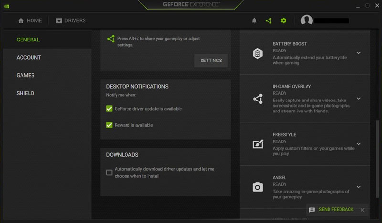Click SEND FEEDBACK link

point(336,209)
